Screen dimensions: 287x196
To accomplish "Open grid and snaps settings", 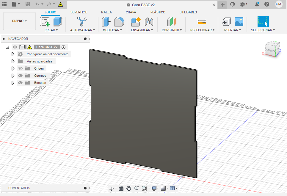I will pyautogui.click(x=164, y=188).
